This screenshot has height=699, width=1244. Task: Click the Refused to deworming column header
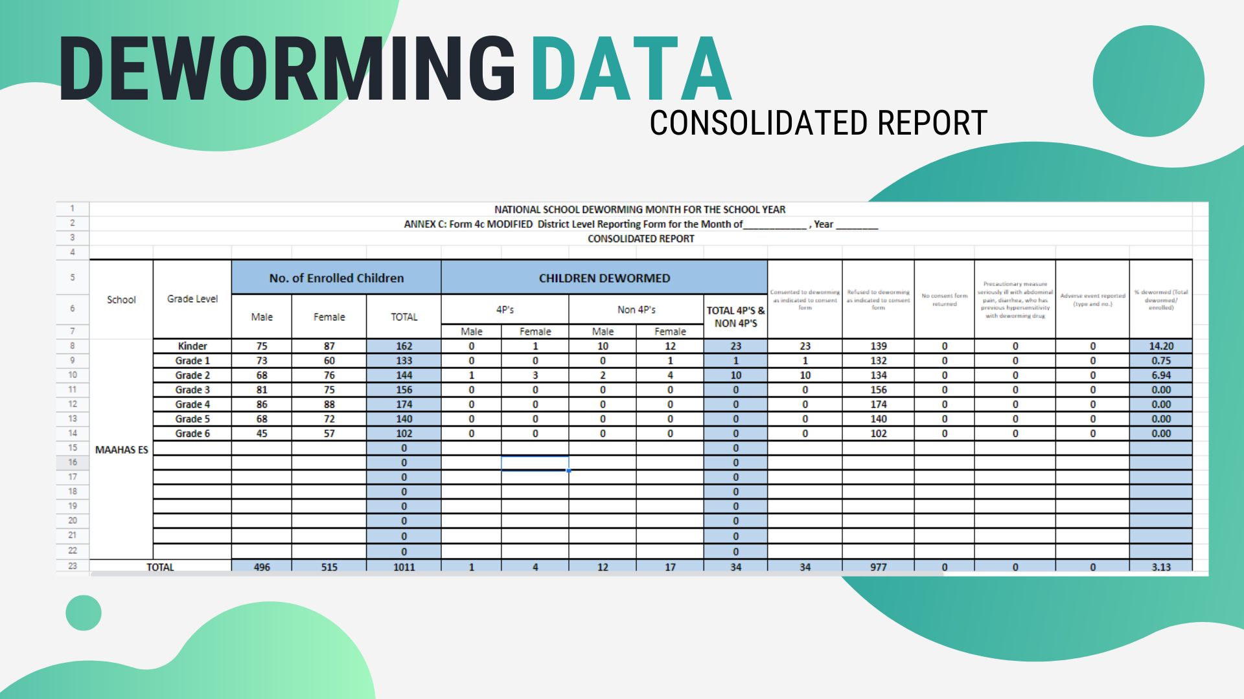(878, 300)
